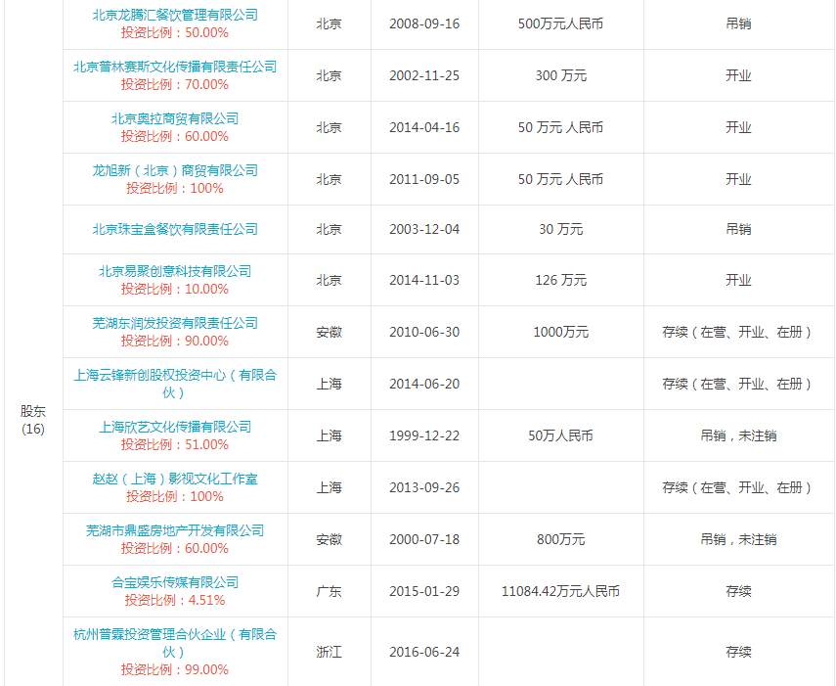Open 北京奥拉商贸有限公司 link
Image resolution: width=836 pixels, height=686 pixels.
pyautogui.click(x=175, y=118)
